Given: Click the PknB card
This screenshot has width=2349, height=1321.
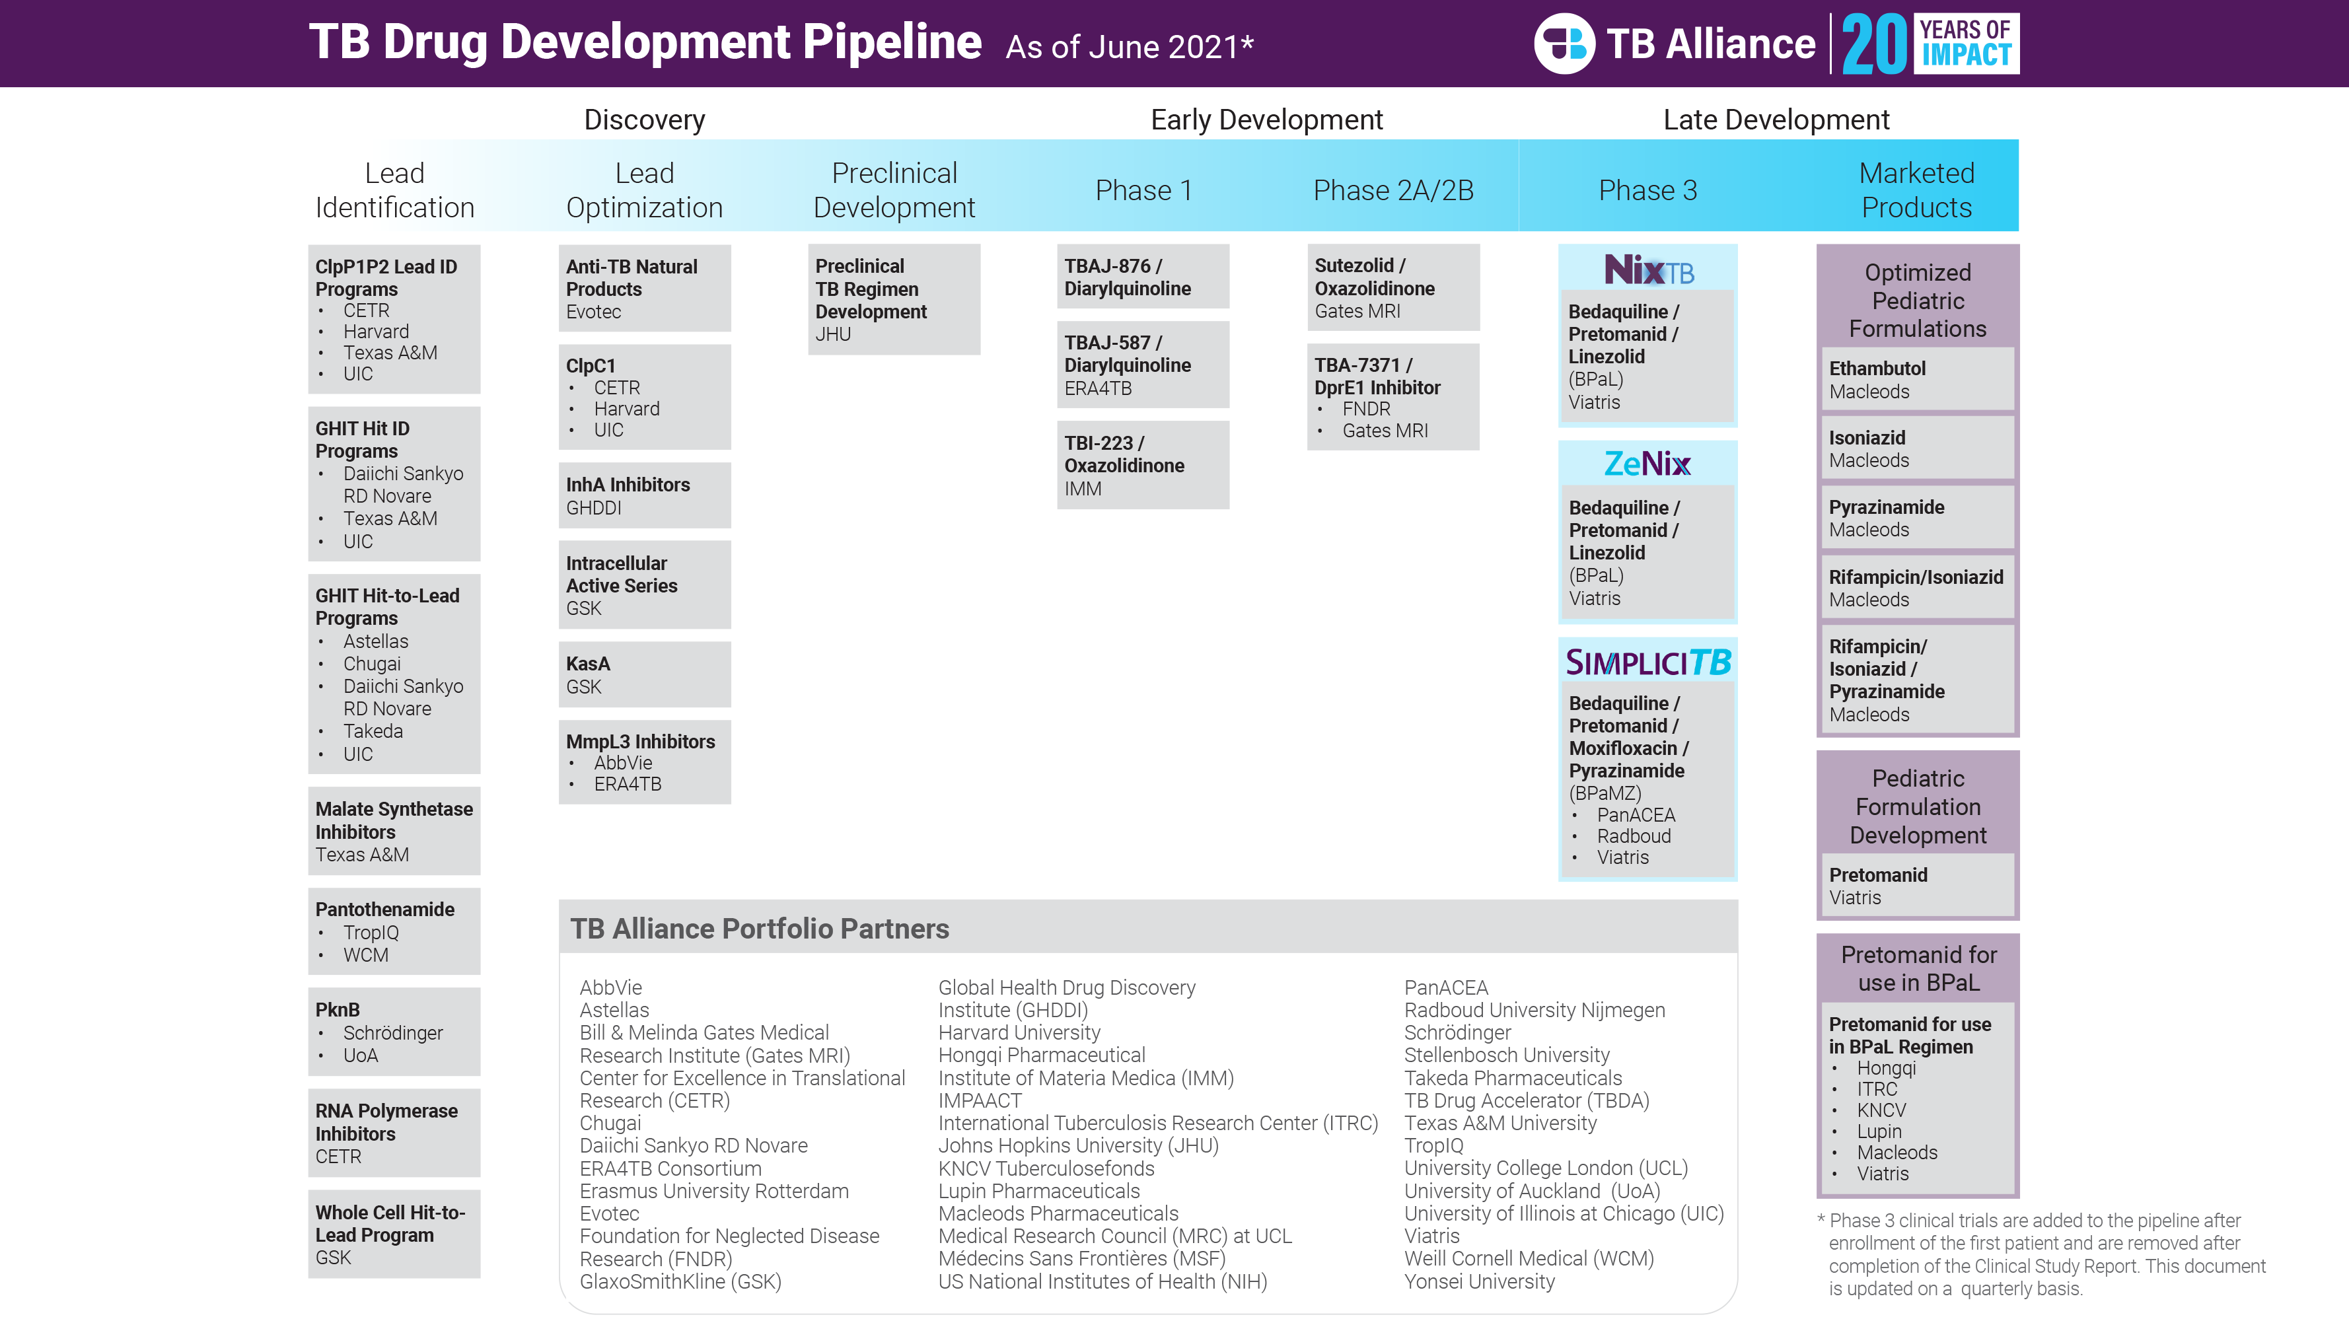Looking at the screenshot, I should tap(394, 1032).
